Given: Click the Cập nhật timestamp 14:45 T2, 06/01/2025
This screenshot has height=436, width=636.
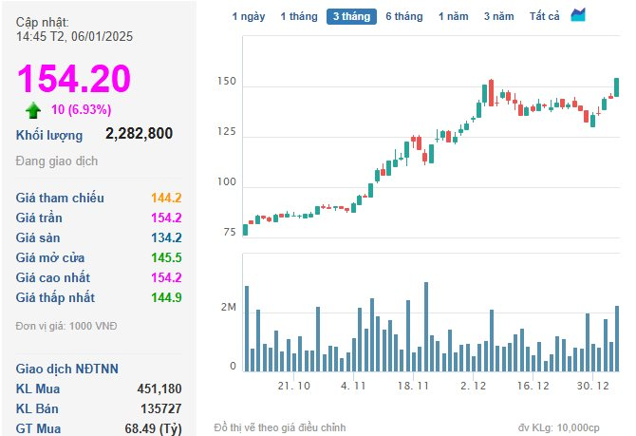Looking at the screenshot, I should tap(74, 36).
